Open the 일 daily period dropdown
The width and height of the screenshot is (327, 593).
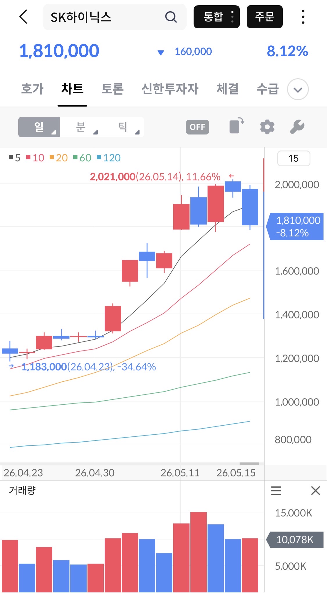click(39, 127)
